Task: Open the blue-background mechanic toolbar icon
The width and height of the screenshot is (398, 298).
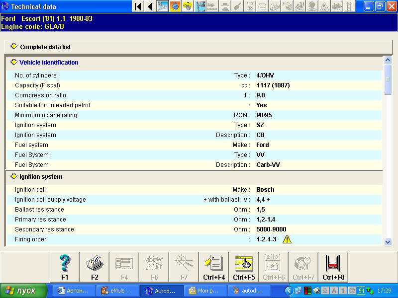Action: tap(200, 6)
